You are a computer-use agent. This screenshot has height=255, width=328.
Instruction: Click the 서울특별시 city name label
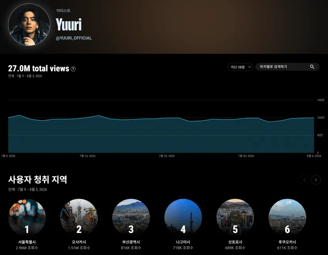coord(27,242)
